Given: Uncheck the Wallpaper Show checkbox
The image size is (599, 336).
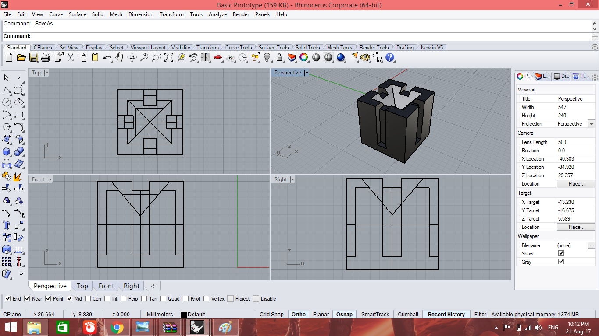Looking at the screenshot, I should pos(561,253).
